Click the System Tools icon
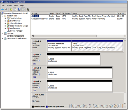This screenshot has height=110, width=128. tap(5, 16)
